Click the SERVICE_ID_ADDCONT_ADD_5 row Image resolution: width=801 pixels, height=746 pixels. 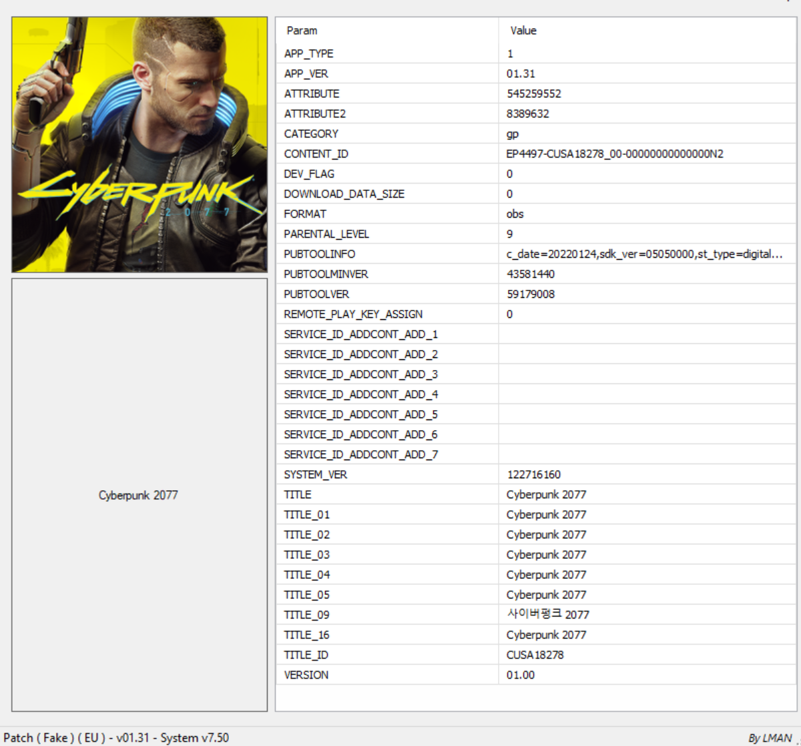pos(535,414)
